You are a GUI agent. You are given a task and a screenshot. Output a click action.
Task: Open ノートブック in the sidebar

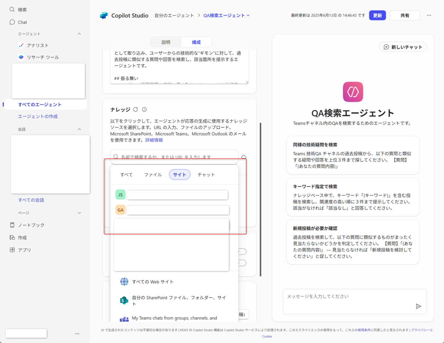pyautogui.click(x=27, y=225)
